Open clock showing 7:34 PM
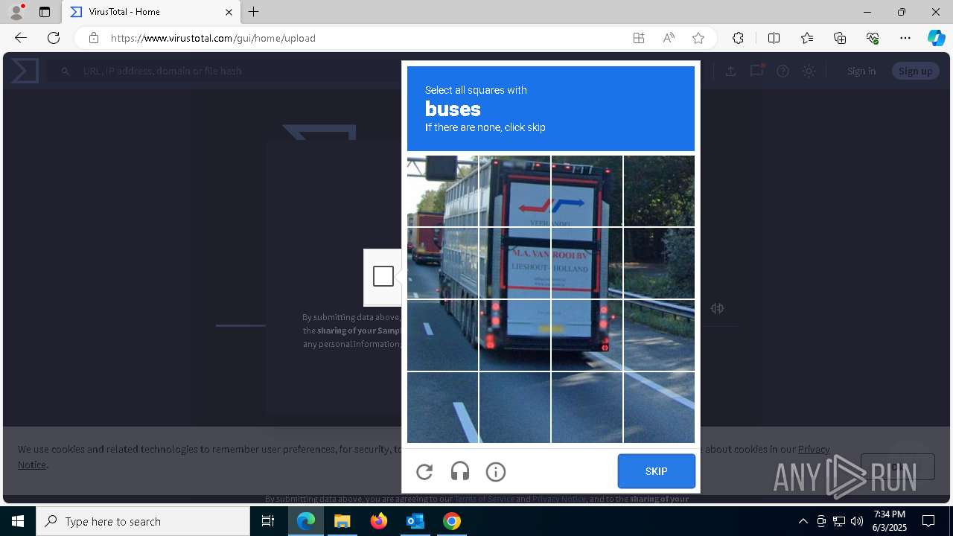The image size is (953, 536). pyautogui.click(x=889, y=521)
